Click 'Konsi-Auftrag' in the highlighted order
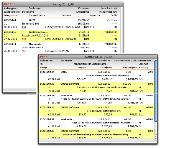Viewport: 174px width, 148px height. (x=53, y=39)
